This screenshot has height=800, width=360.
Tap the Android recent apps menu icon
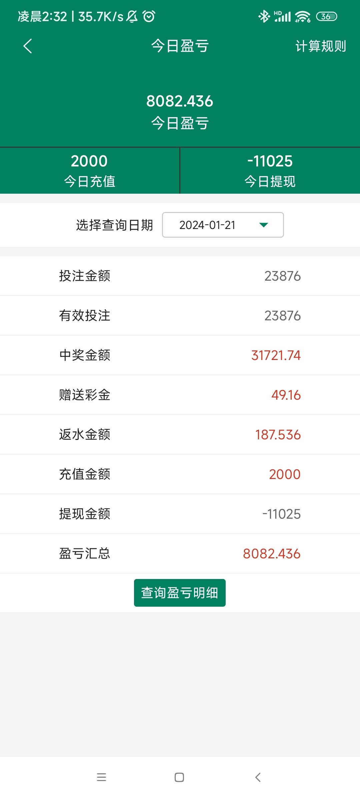101,777
